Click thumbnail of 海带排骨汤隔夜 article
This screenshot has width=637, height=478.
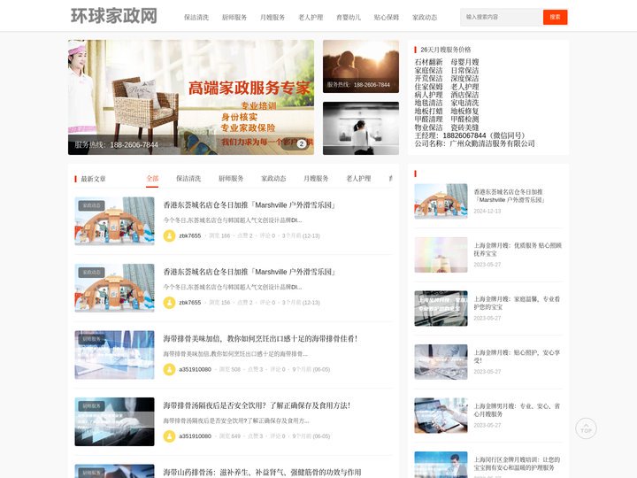click(114, 421)
